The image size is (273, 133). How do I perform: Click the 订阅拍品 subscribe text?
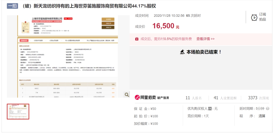(x=263, y=17)
